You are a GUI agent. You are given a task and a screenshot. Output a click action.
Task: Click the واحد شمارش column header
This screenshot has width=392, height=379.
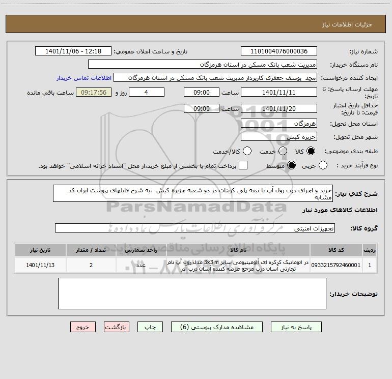[x=141, y=250]
